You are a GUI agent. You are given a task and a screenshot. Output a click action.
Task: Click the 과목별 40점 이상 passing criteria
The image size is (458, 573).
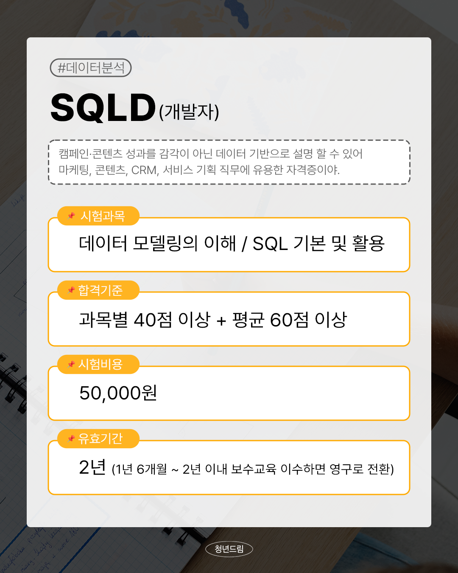145,320
